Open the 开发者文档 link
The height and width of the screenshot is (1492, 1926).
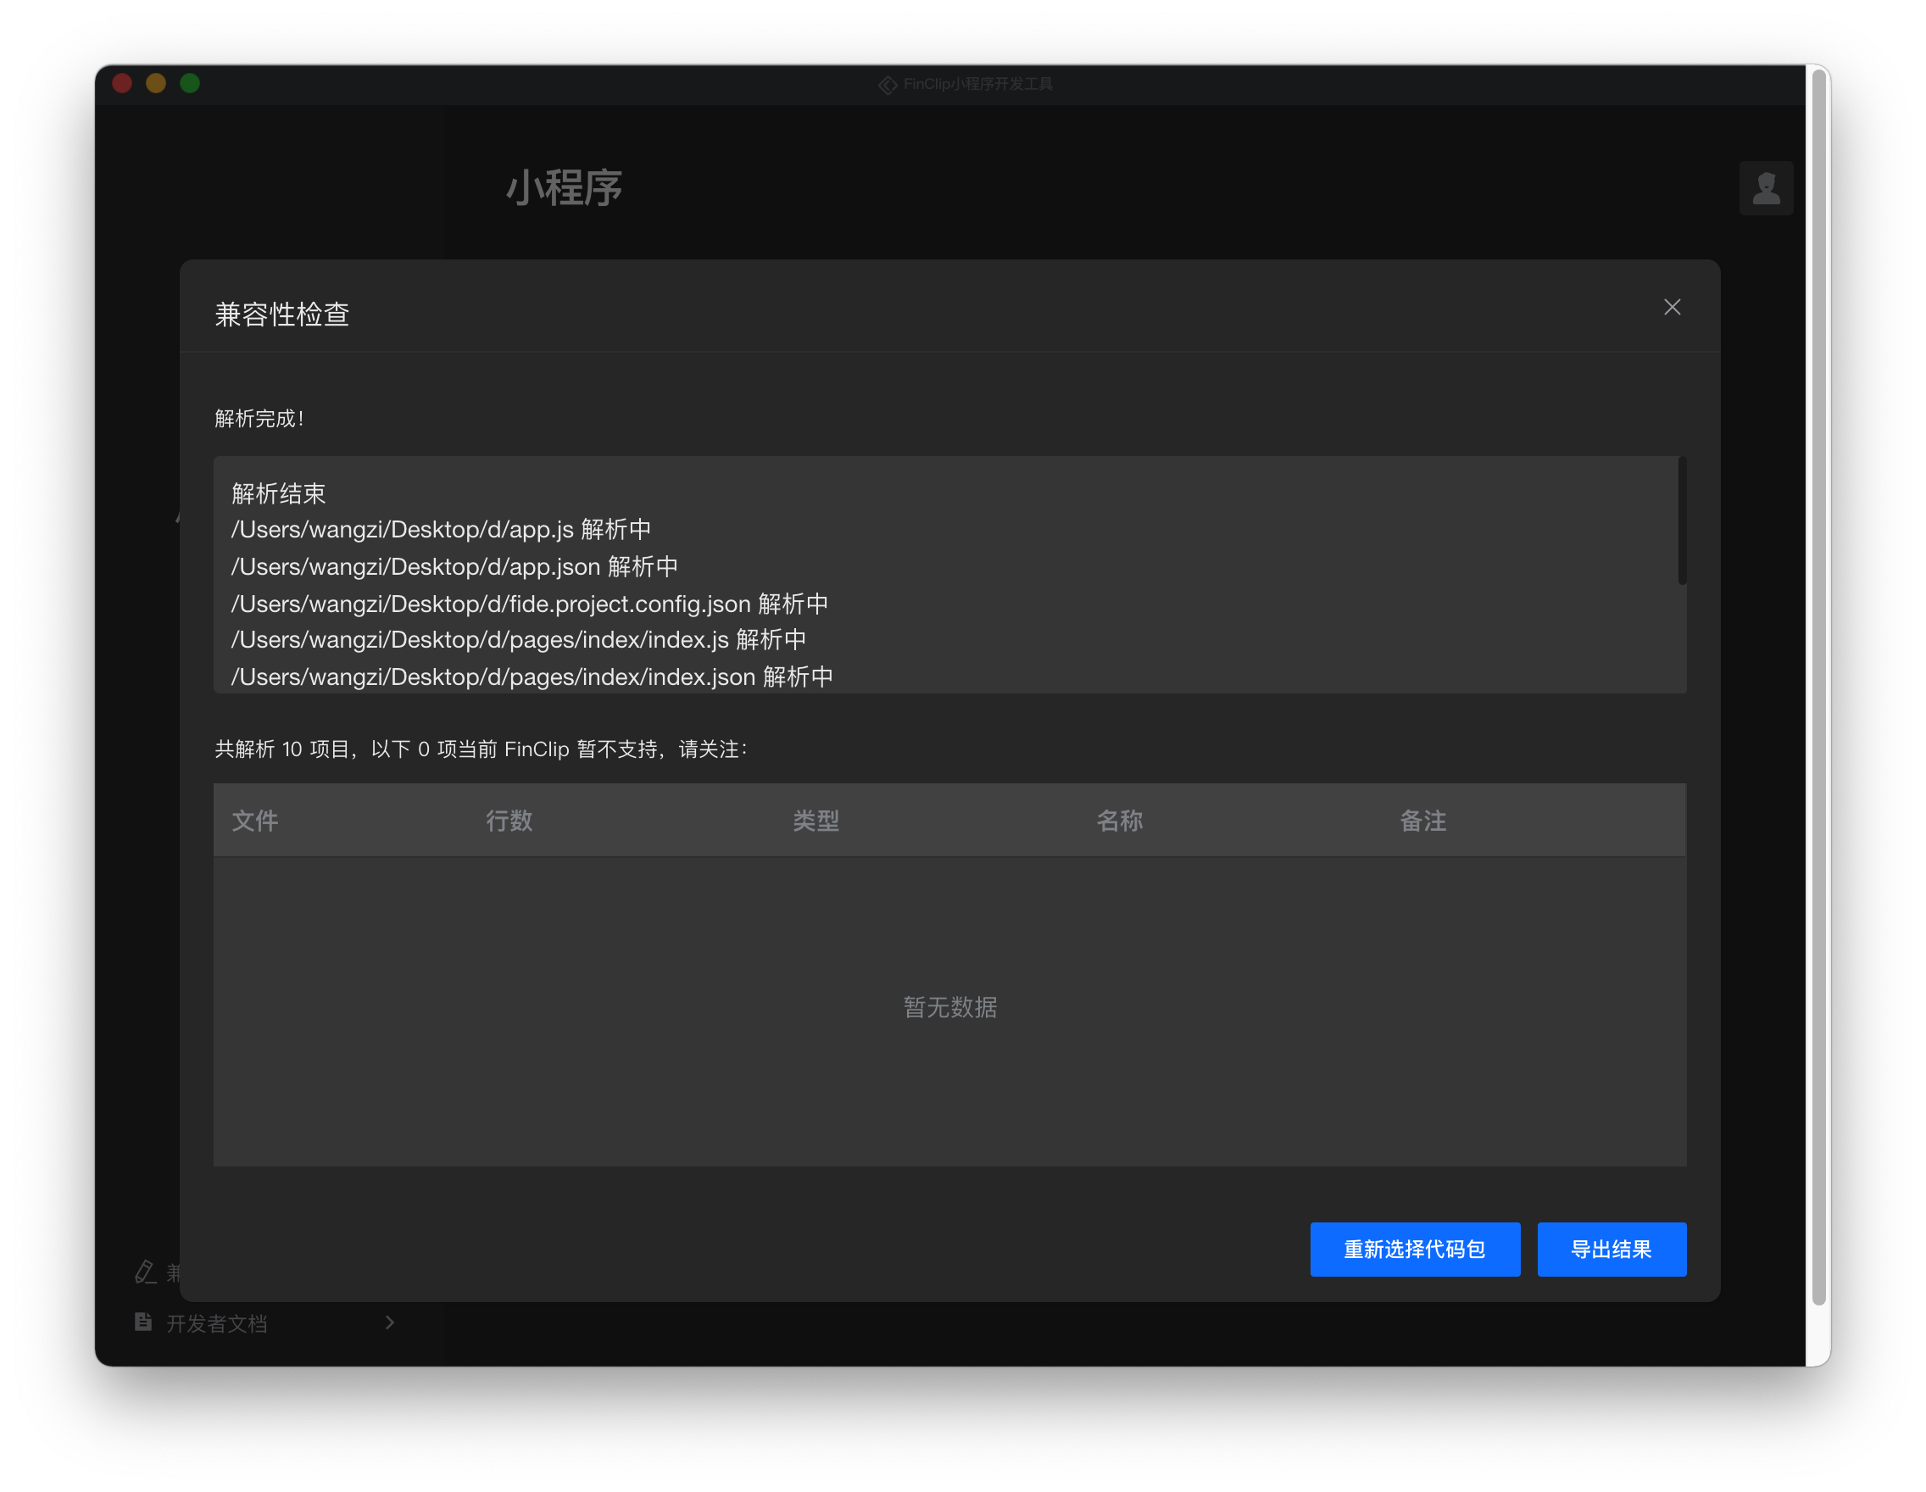(217, 1322)
